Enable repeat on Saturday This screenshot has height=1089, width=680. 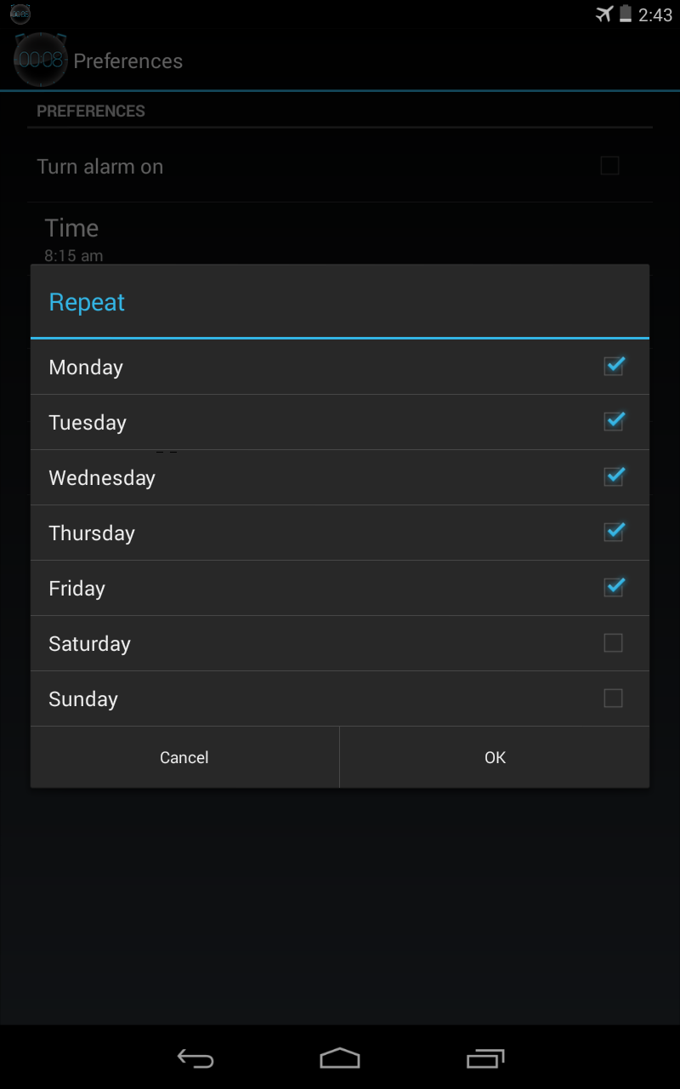[x=614, y=643]
